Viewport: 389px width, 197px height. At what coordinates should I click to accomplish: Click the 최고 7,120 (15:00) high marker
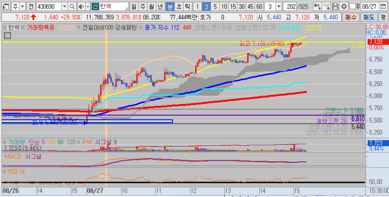pos(262,44)
